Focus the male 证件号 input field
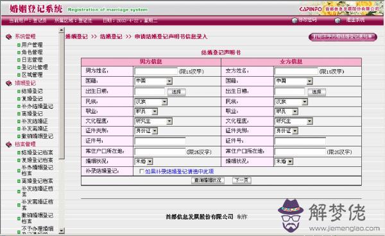The image size is (385, 236). (x=160, y=141)
